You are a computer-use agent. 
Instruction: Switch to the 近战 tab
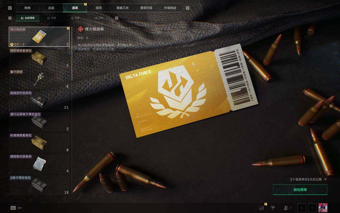(51, 8)
